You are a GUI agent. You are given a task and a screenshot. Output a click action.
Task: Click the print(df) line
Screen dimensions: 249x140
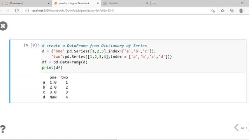tap(52, 68)
